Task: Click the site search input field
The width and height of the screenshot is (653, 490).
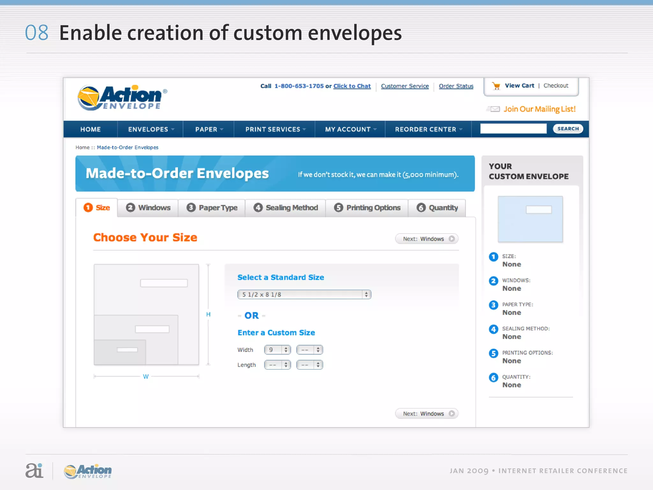Action: tap(513, 129)
